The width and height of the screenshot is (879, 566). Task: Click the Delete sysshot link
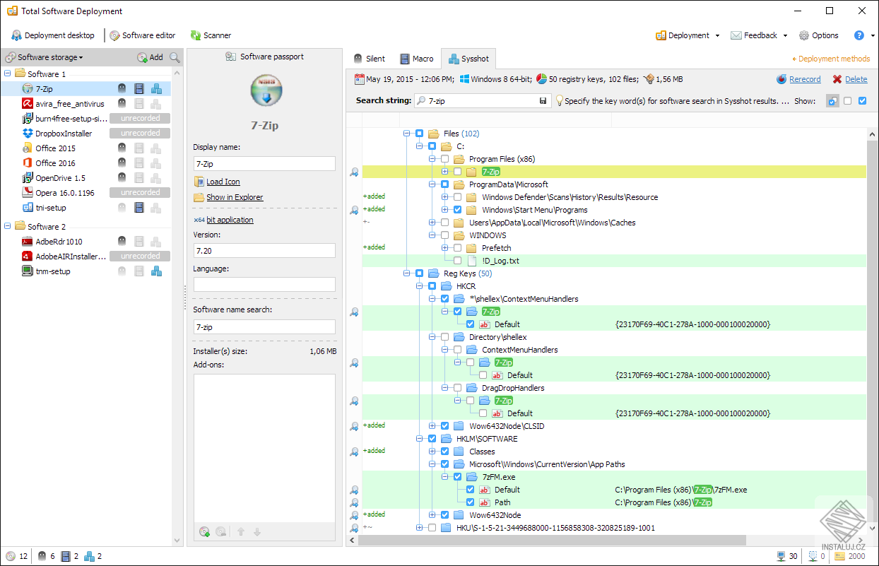pos(856,79)
